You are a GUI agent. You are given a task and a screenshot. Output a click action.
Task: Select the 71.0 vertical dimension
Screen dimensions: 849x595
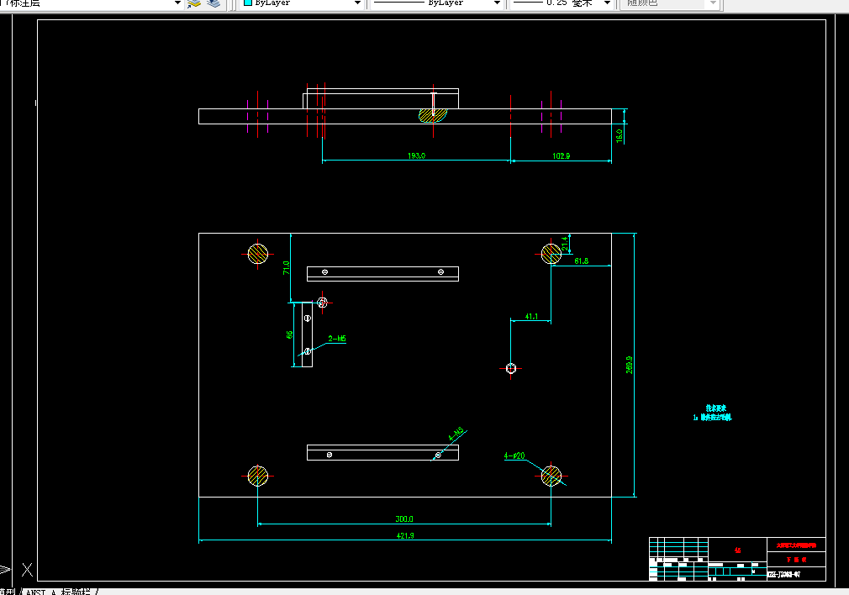click(286, 267)
